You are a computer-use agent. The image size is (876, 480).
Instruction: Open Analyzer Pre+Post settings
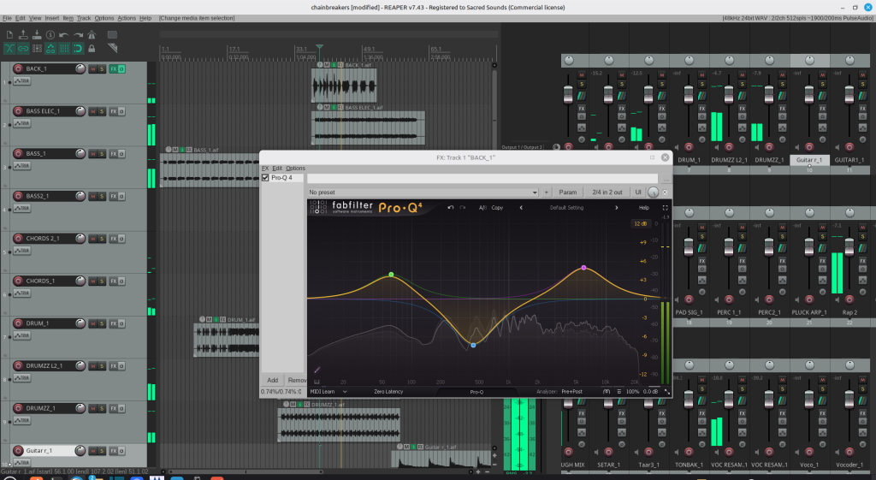click(571, 392)
